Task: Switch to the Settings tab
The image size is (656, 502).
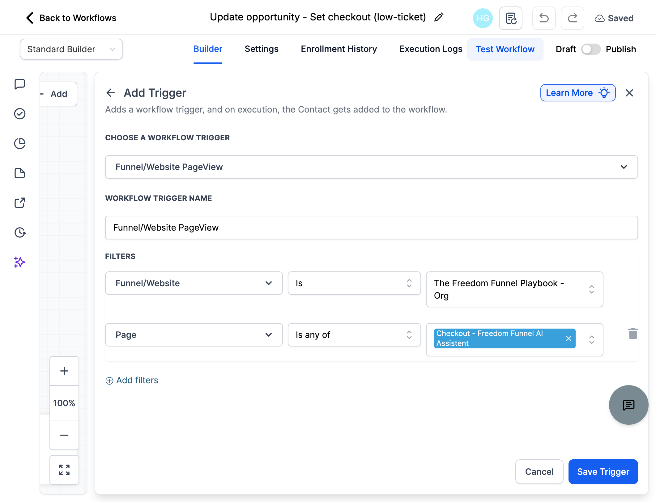Action: pyautogui.click(x=262, y=49)
